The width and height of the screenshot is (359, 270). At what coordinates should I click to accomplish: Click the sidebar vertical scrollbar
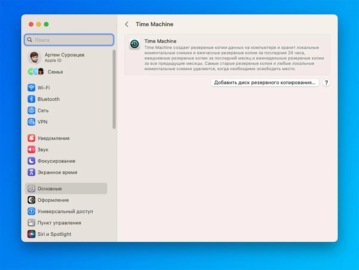[114, 89]
